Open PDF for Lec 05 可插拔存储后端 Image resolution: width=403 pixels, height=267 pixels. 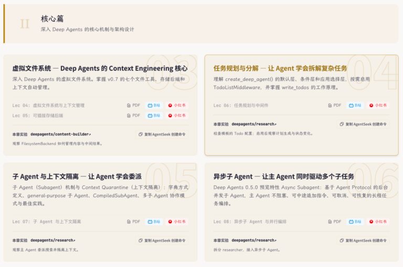pyautogui.click(x=133, y=116)
